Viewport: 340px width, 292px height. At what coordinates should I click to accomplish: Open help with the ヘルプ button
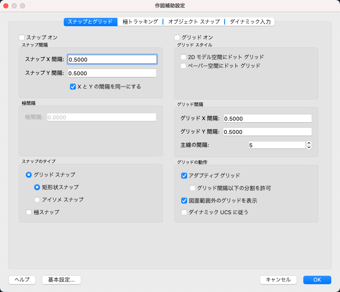pos(22,280)
